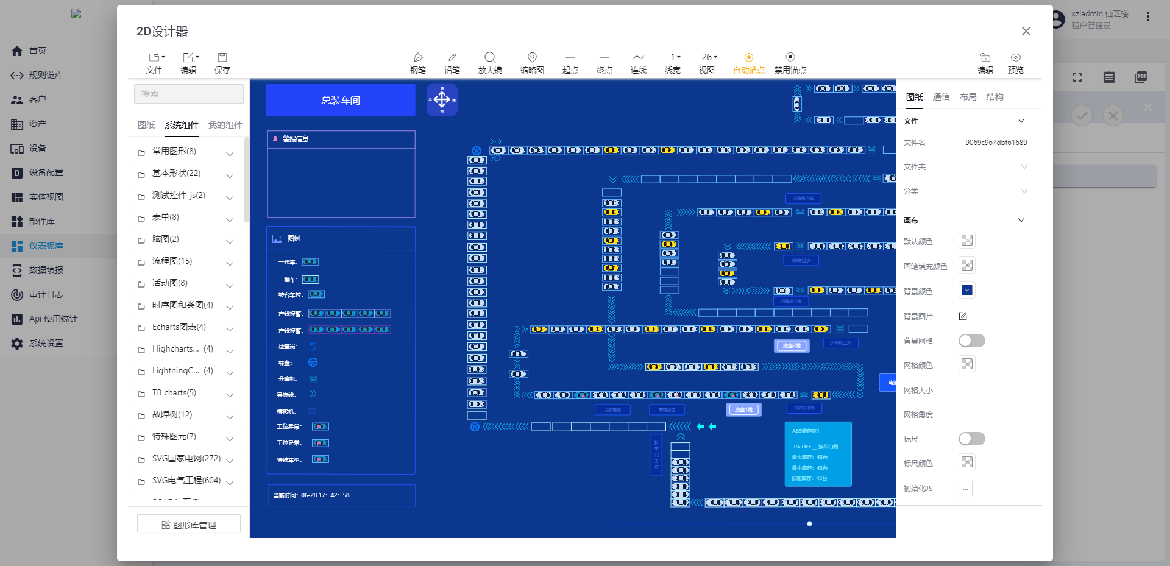The width and height of the screenshot is (1170, 566).
Task: Open the 文件夹 dropdown in properties
Action: click(1024, 167)
